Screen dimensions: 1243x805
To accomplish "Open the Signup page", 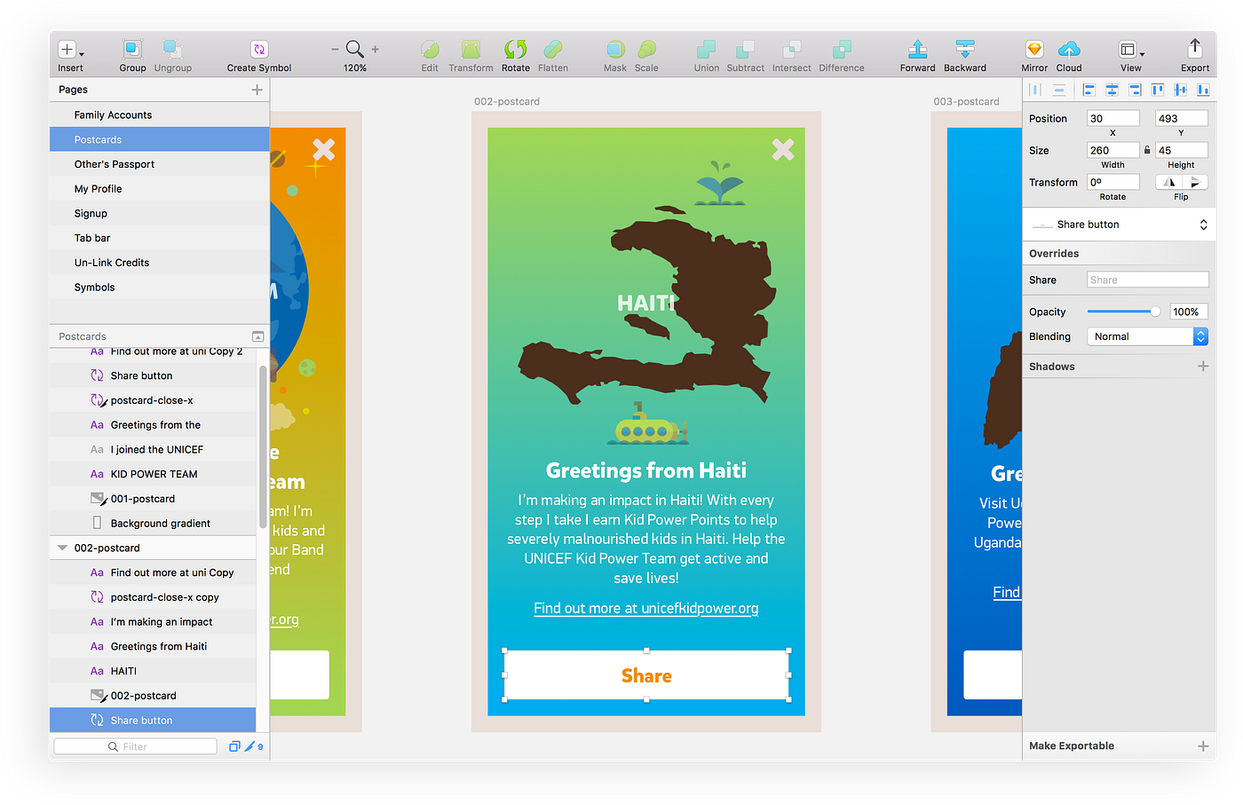I will click(x=159, y=213).
